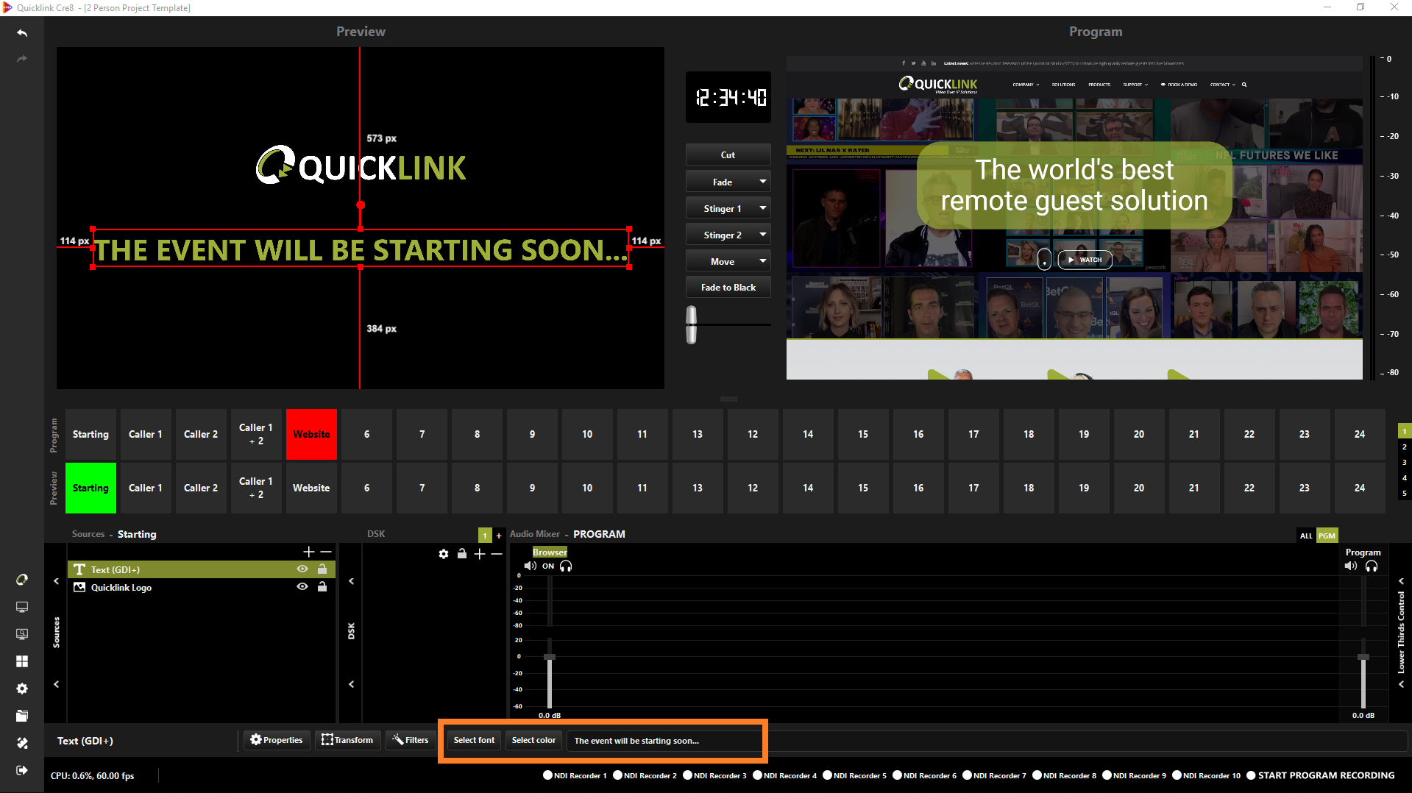The height and width of the screenshot is (793, 1412).
Task: Remove DSK item with minus icon
Action: tap(497, 554)
